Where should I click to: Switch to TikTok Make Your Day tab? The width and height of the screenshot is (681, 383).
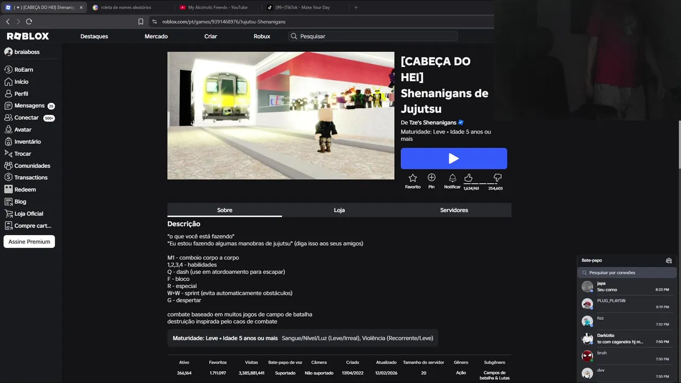[x=304, y=7]
